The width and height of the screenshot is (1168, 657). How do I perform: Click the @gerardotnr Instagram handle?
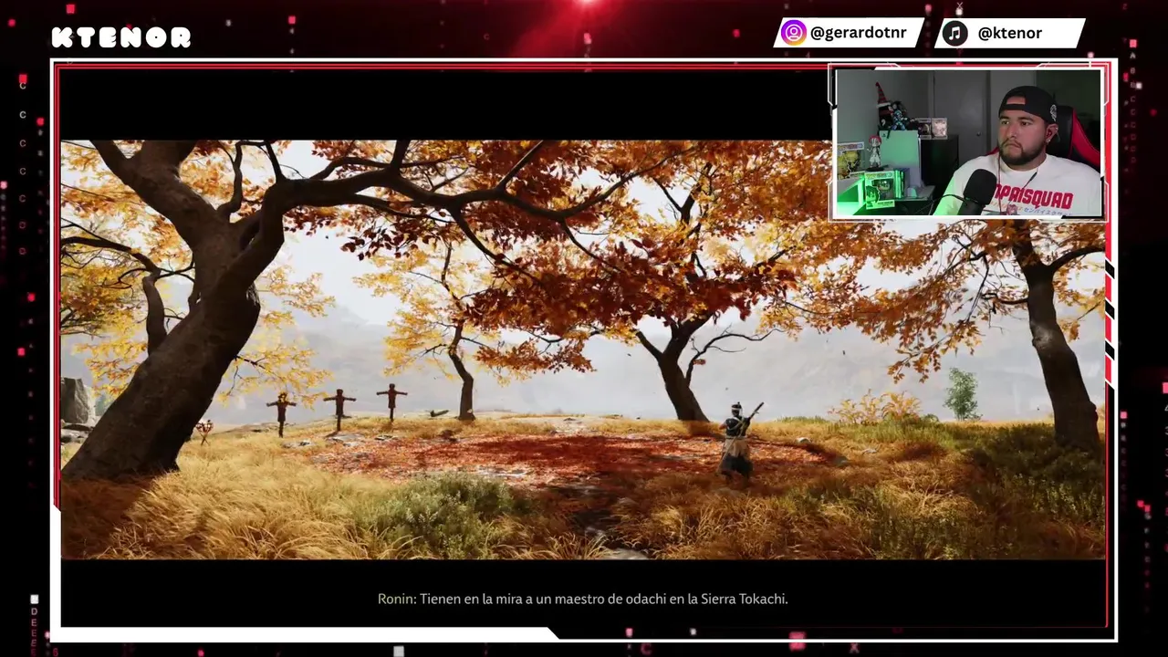pyautogui.click(x=859, y=33)
